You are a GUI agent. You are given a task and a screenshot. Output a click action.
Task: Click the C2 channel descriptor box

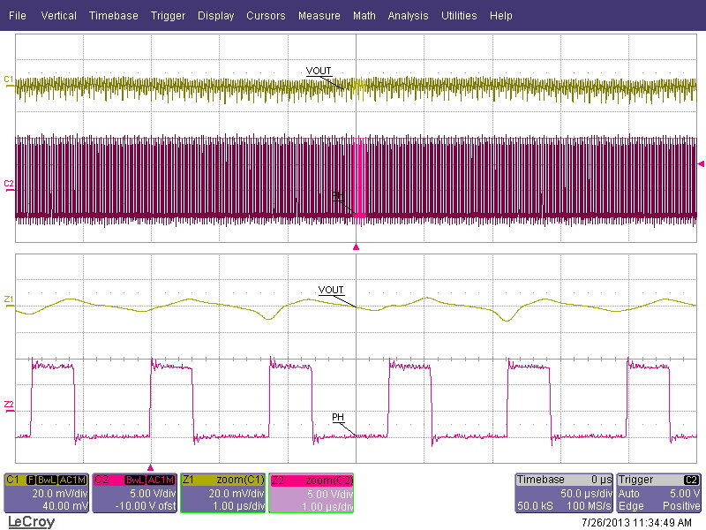point(134,493)
